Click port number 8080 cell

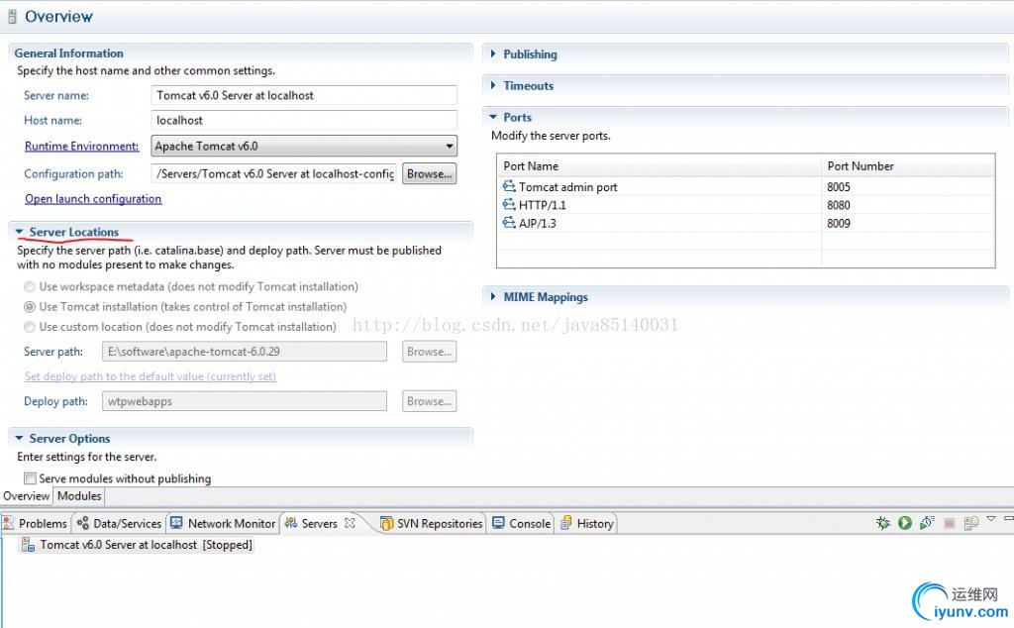[x=839, y=205]
